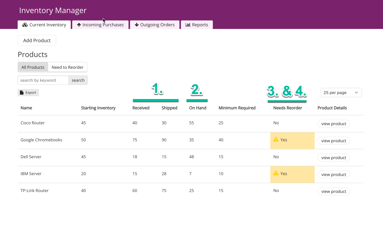
Task: Click the warning triangle beside Google Chromebooks reorder status
Action: coord(276,140)
